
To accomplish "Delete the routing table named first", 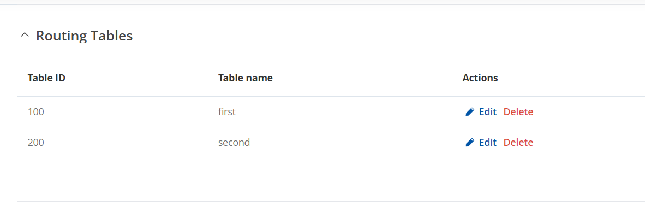I will [x=518, y=112].
